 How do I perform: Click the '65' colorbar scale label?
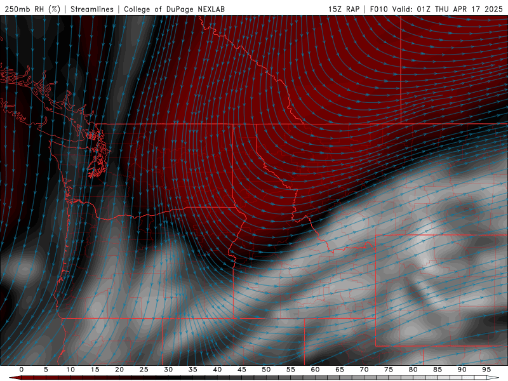(x=340, y=370)
